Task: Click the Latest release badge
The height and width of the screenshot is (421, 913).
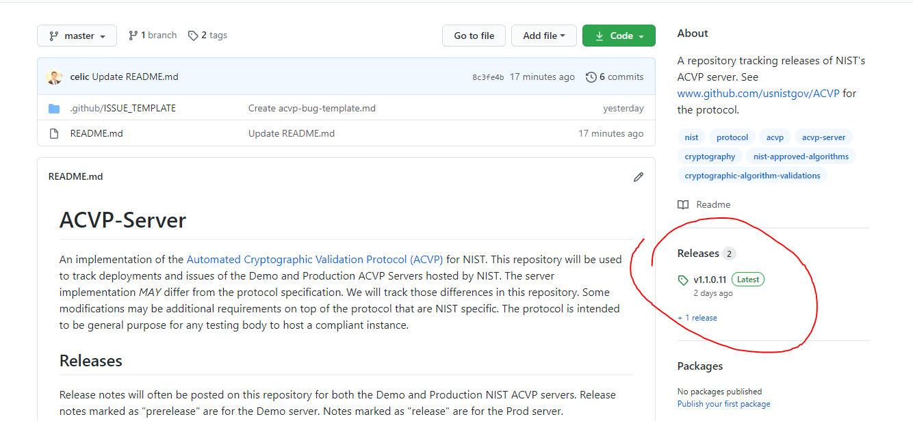Action: (747, 279)
